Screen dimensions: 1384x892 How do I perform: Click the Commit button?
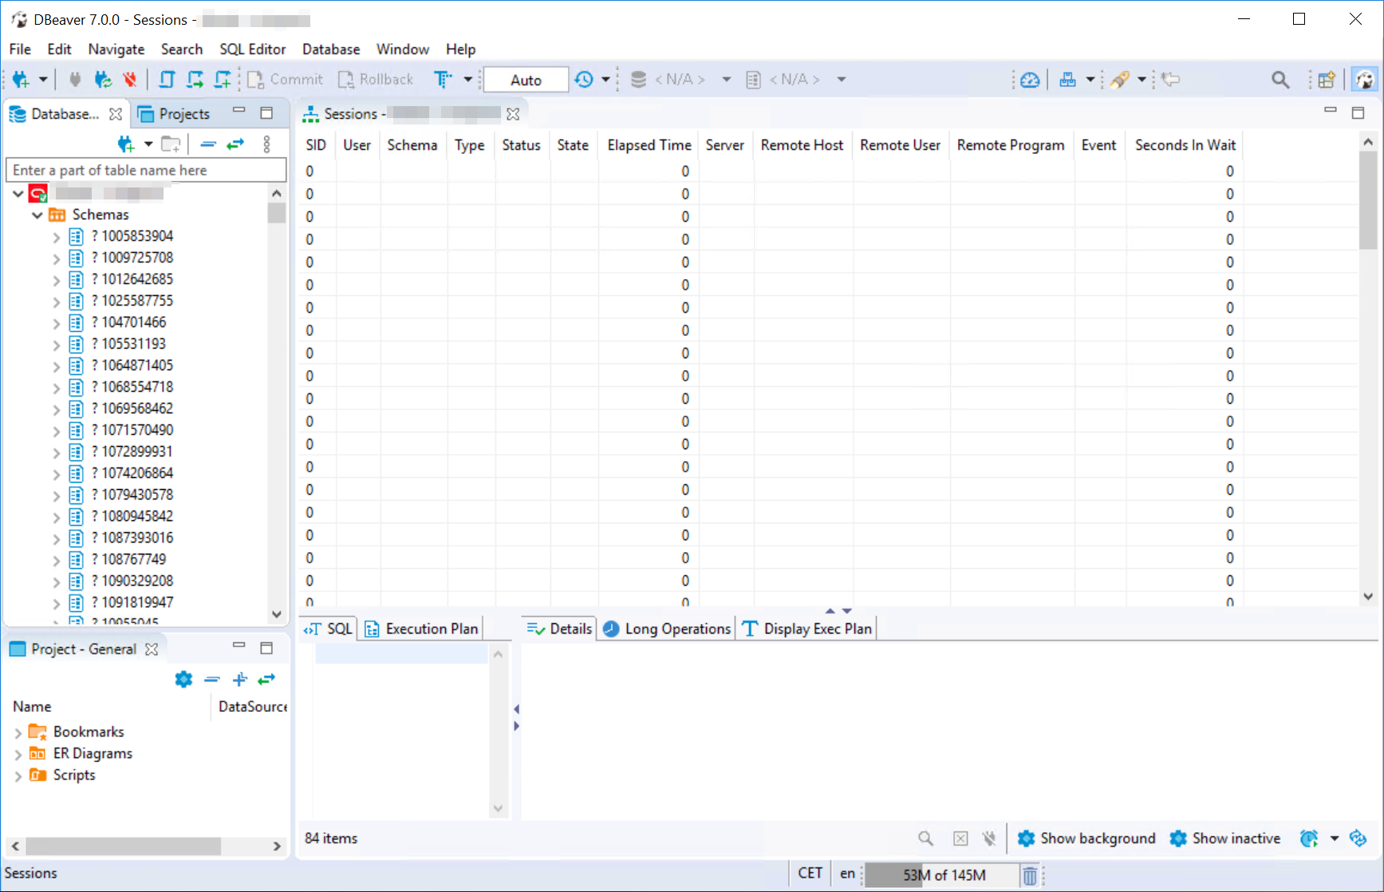[285, 79]
